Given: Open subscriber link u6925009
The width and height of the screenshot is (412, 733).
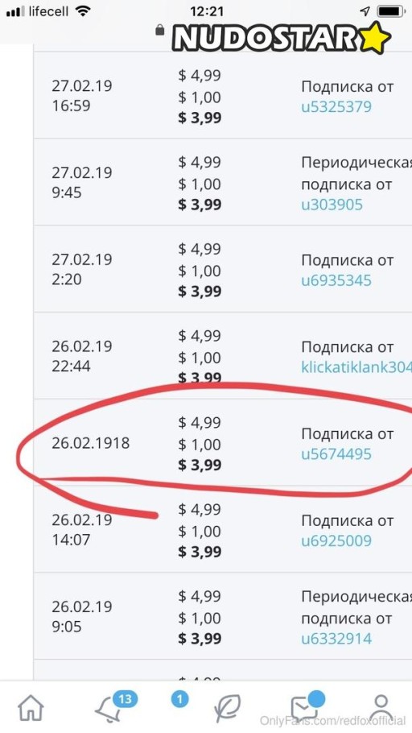Looking at the screenshot, I should pos(336,540).
